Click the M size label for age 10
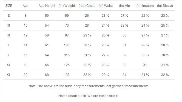The image size is (182, 102). click(9, 25)
